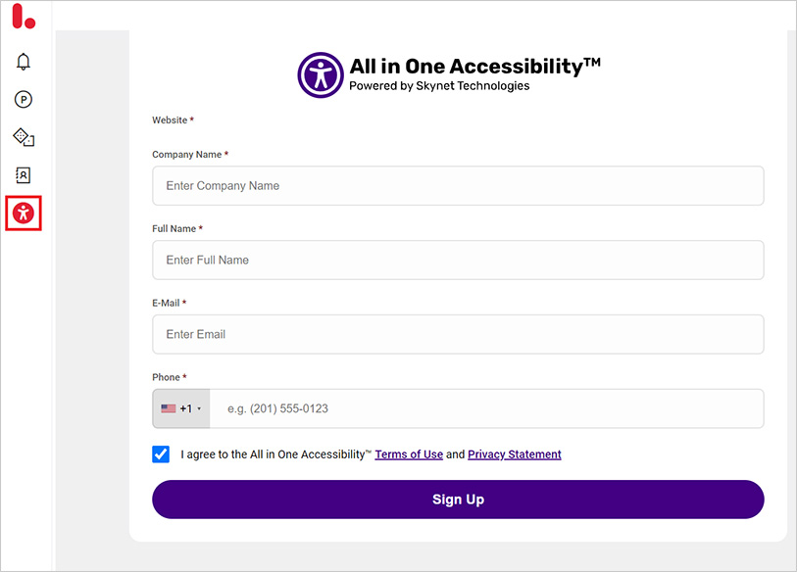Image resolution: width=797 pixels, height=572 pixels.
Task: Click the All in One Accessibility logo
Action: coord(319,73)
